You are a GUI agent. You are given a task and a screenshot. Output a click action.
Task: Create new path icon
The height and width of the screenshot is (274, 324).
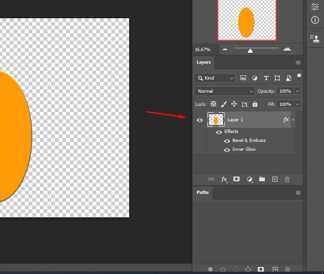[275, 269]
